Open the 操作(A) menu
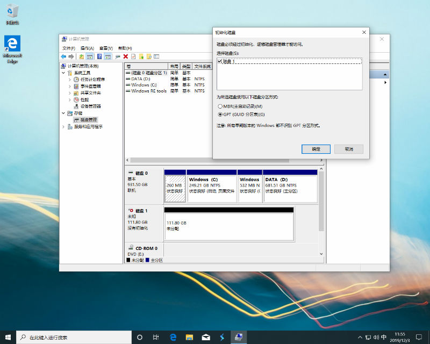Image resolution: width=430 pixels, height=344 pixels. point(87,48)
